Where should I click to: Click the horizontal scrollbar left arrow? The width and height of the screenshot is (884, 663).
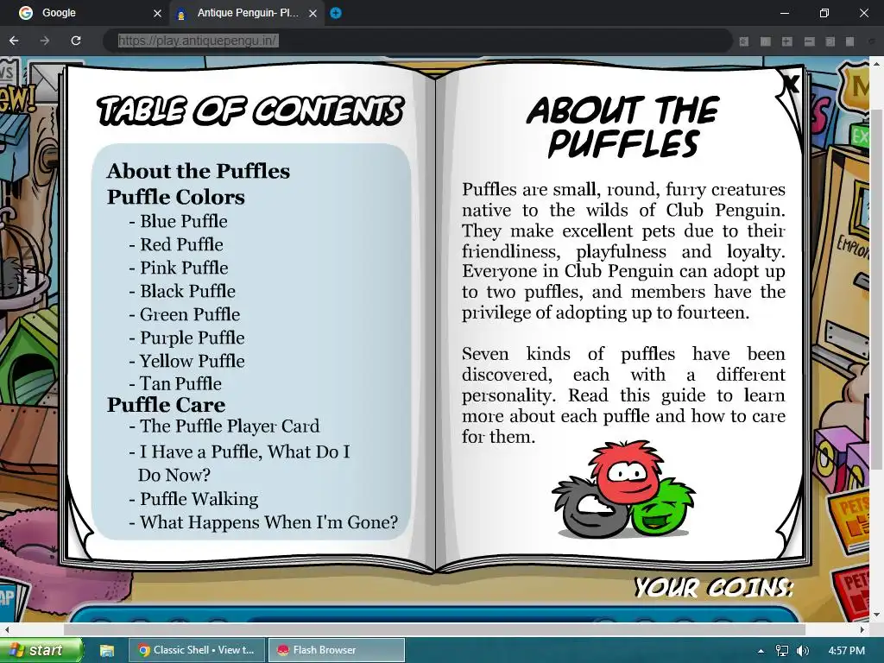(6, 628)
